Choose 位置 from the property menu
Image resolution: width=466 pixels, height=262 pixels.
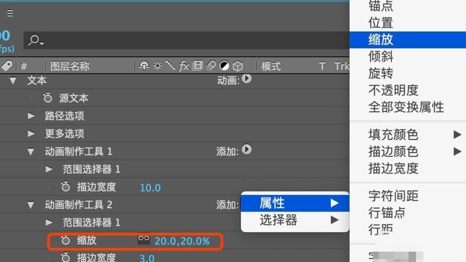[408, 23]
